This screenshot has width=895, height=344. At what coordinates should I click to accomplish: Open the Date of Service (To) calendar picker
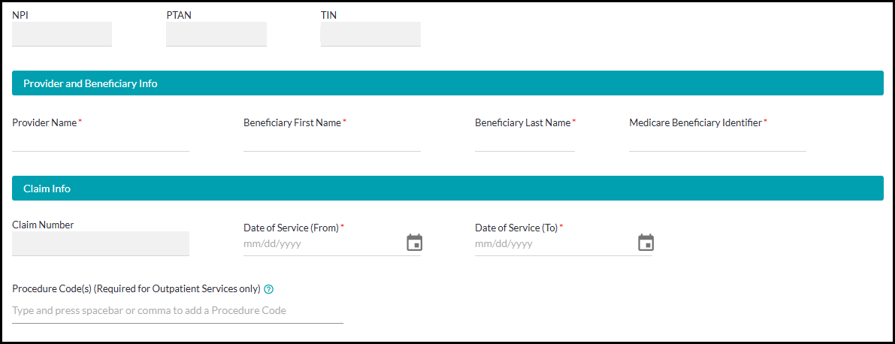[646, 243]
